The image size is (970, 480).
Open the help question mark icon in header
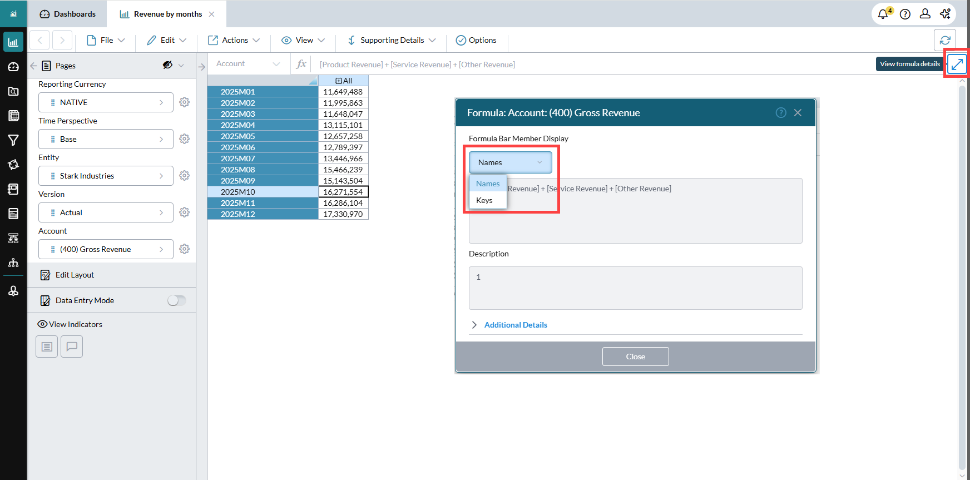tap(905, 14)
